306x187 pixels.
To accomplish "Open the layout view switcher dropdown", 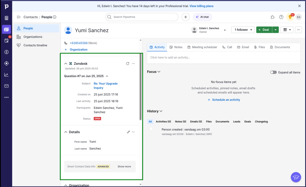I will 287,30.
